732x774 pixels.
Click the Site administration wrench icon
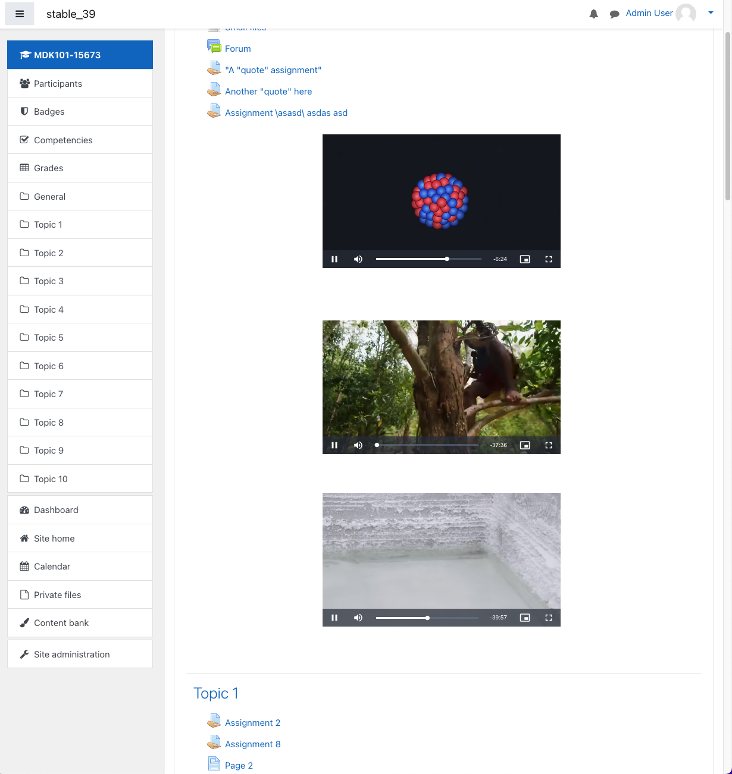pyautogui.click(x=24, y=654)
